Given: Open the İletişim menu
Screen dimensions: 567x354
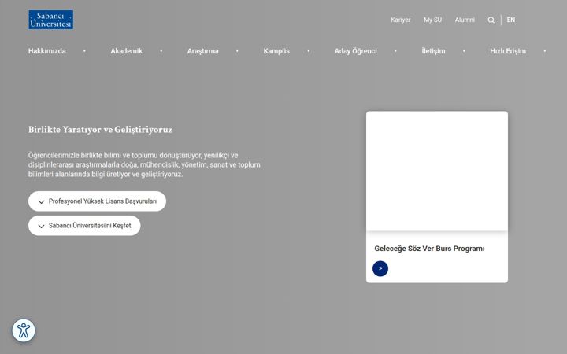Looking at the screenshot, I should coord(433,51).
